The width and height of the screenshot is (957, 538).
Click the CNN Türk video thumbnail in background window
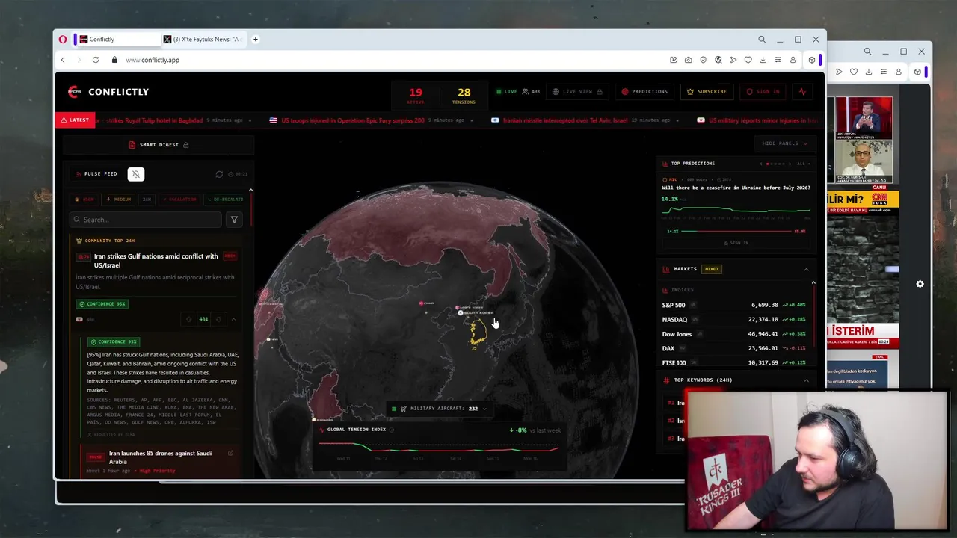[x=864, y=140]
